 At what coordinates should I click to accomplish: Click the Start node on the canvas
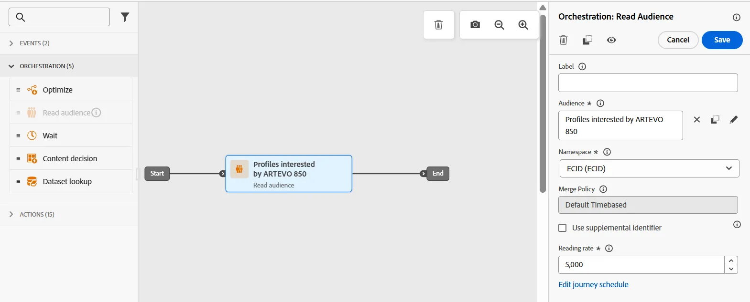(x=157, y=174)
